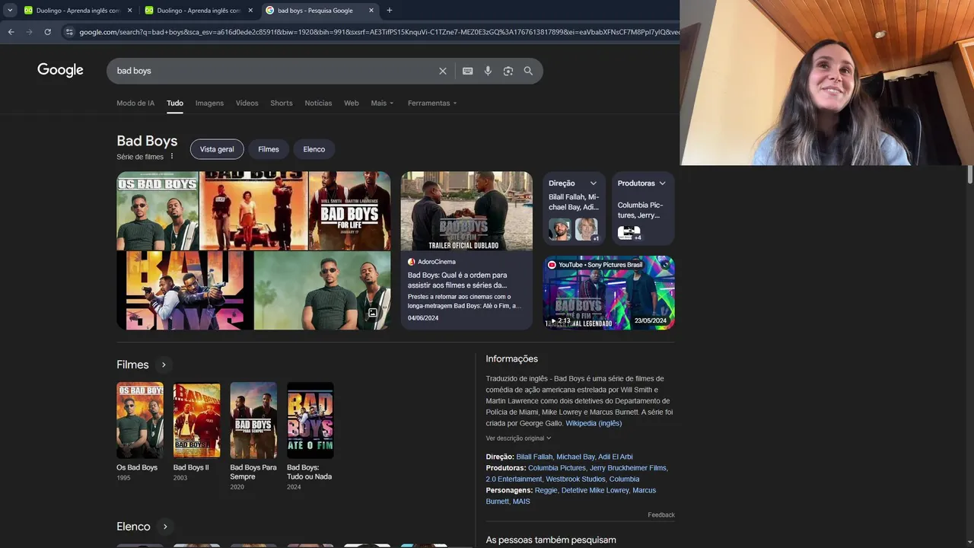The width and height of the screenshot is (974, 548).
Task: Click the Detetive Mike Lowrey character link
Action: point(595,490)
